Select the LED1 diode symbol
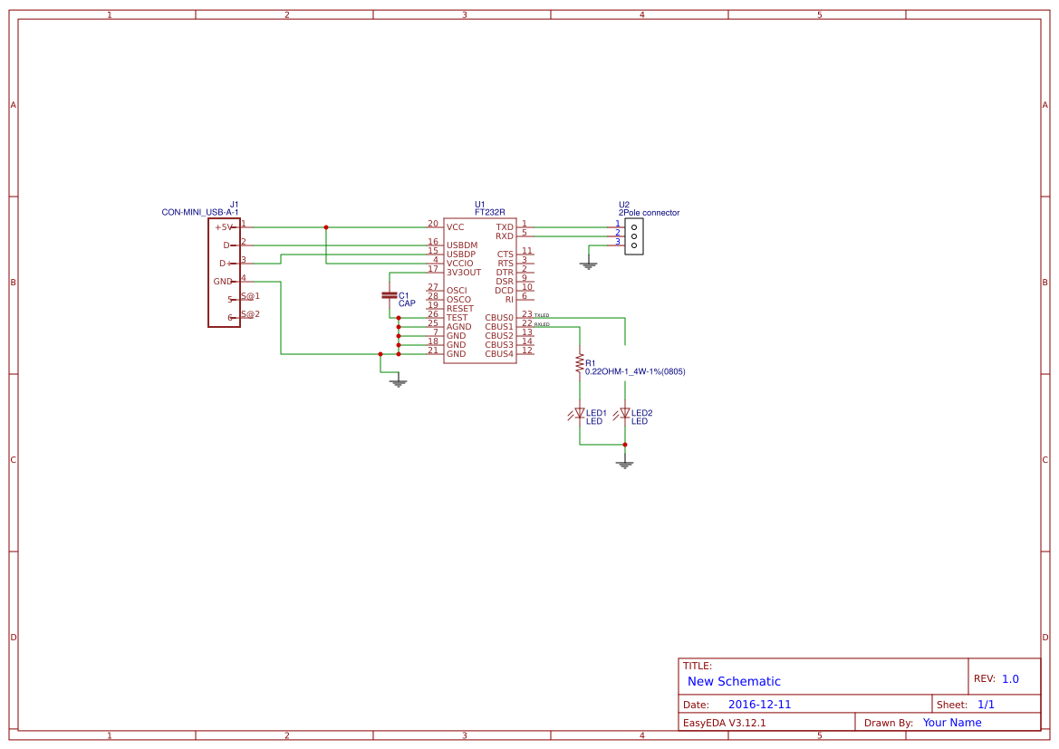Image resolution: width=1059 pixels, height=749 pixels. click(579, 413)
